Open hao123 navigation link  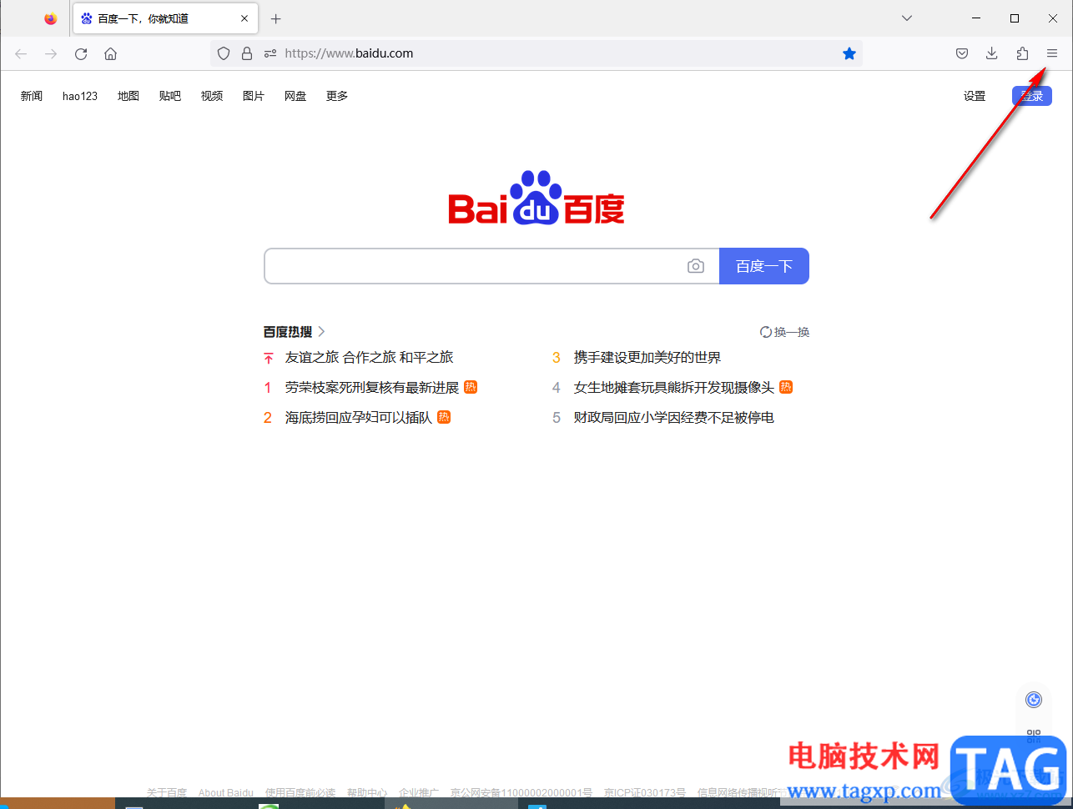[x=80, y=96]
